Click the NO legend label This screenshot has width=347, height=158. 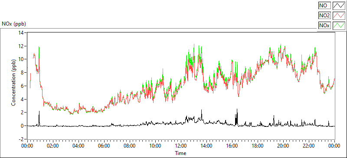324,5
